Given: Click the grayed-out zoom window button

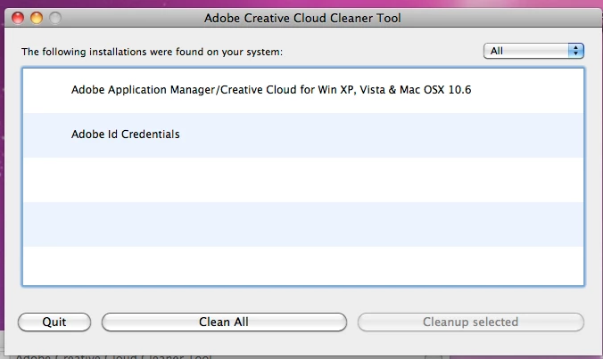Looking at the screenshot, I should coord(55,18).
